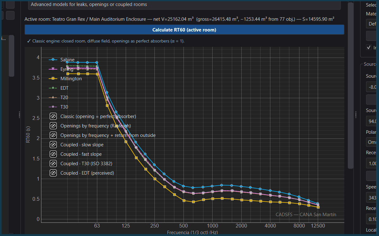This screenshot has width=379, height=236.
Task: Click the EDT legend entry
Action: 58,88
